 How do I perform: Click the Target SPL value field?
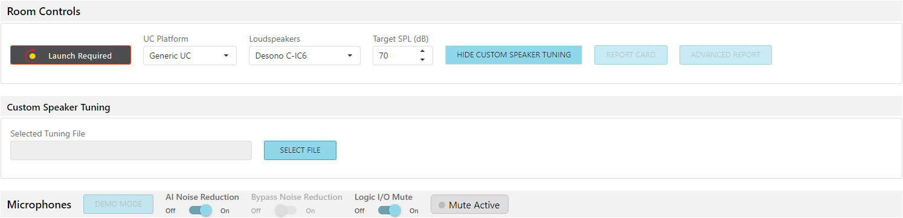coord(395,56)
